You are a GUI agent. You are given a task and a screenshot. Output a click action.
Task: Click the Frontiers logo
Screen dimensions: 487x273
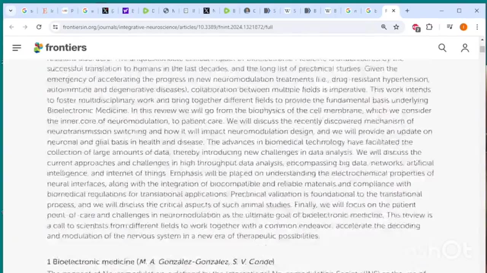pyautogui.click(x=60, y=47)
